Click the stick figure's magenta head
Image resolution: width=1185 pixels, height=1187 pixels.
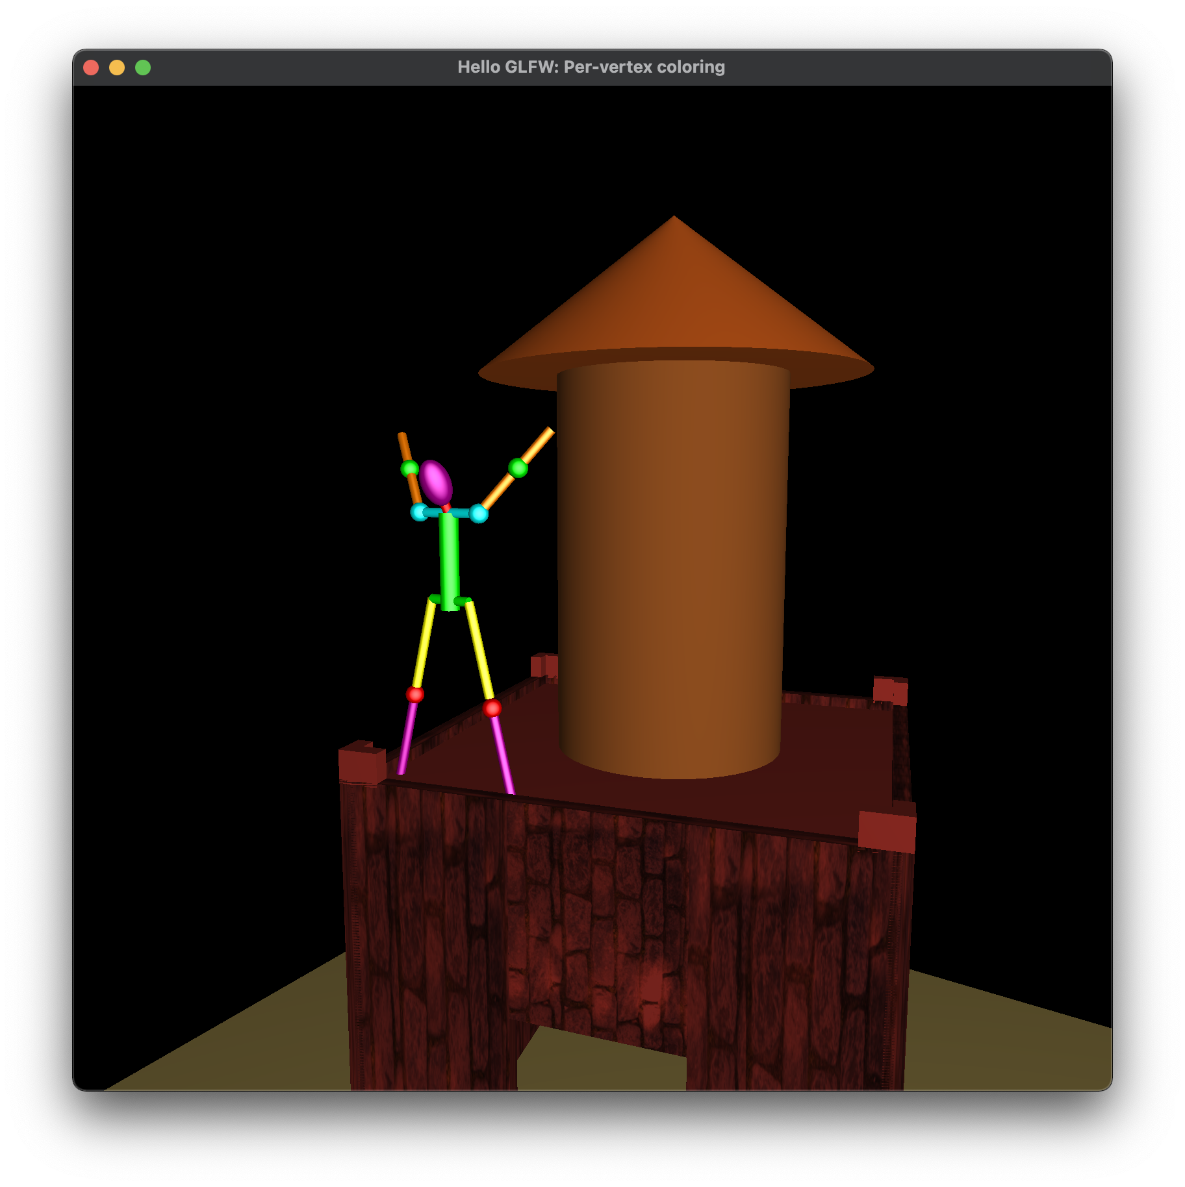(435, 482)
